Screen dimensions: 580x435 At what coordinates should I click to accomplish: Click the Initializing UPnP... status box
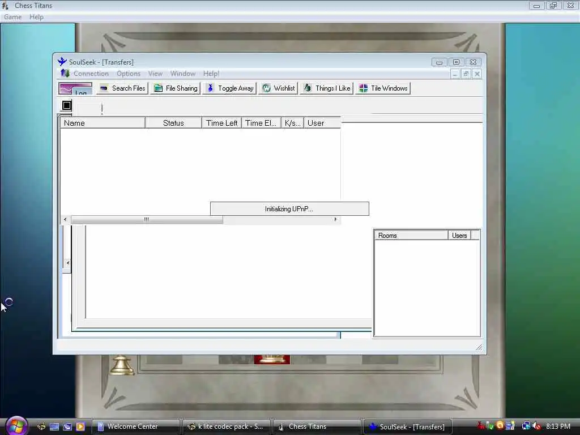click(289, 208)
